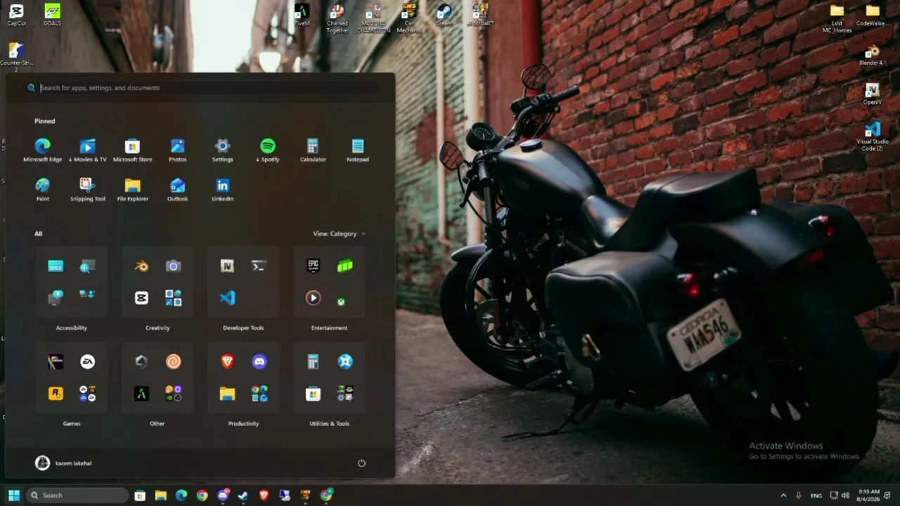This screenshot has height=506, width=900.
Task: Open the kacem lakehal user account menu
Action: coord(63,463)
